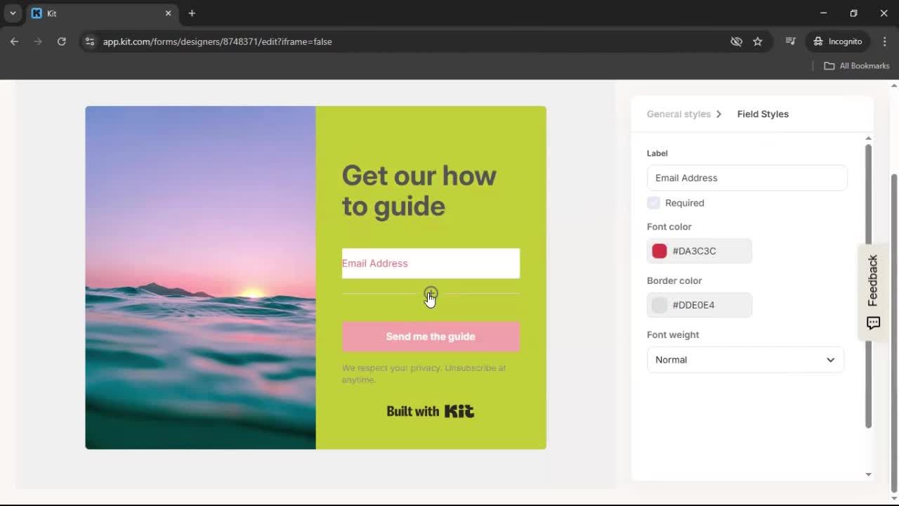Go back to General styles breadcrumb
The width and height of the screenshot is (899, 506).
pyautogui.click(x=678, y=114)
